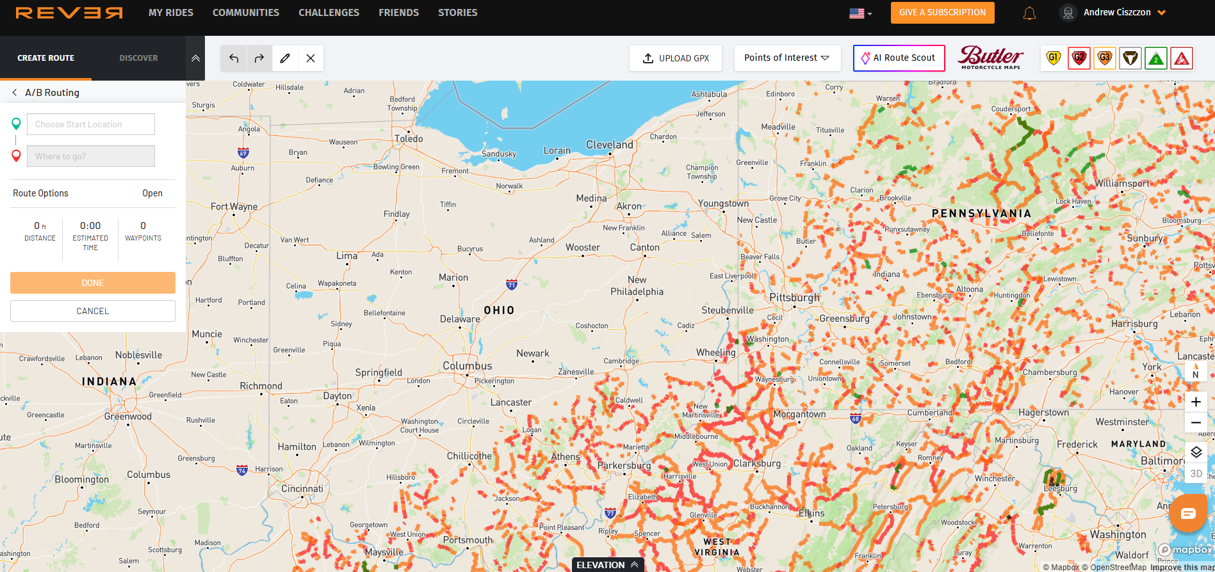Open the notifications bell
This screenshot has height=572, width=1215.
point(1029,13)
